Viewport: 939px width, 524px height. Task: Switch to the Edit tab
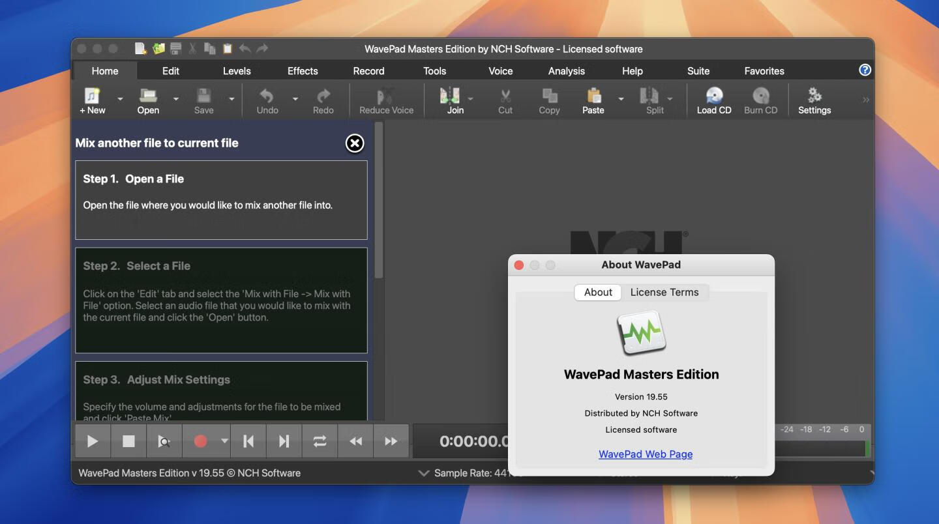[x=171, y=70]
